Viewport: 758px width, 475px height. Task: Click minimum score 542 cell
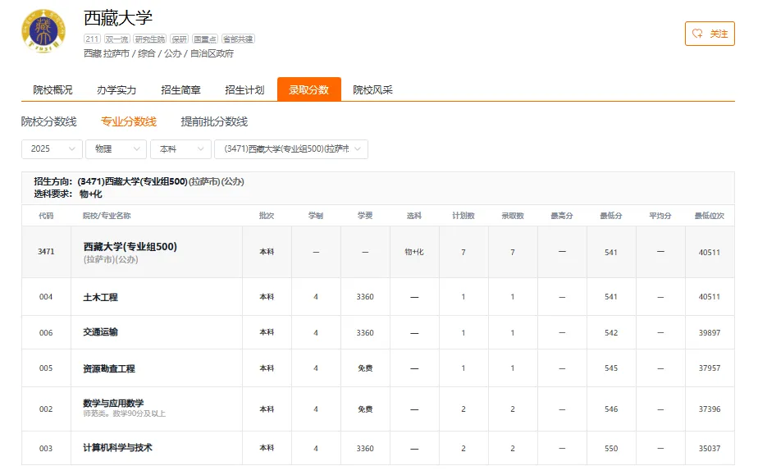click(611, 333)
